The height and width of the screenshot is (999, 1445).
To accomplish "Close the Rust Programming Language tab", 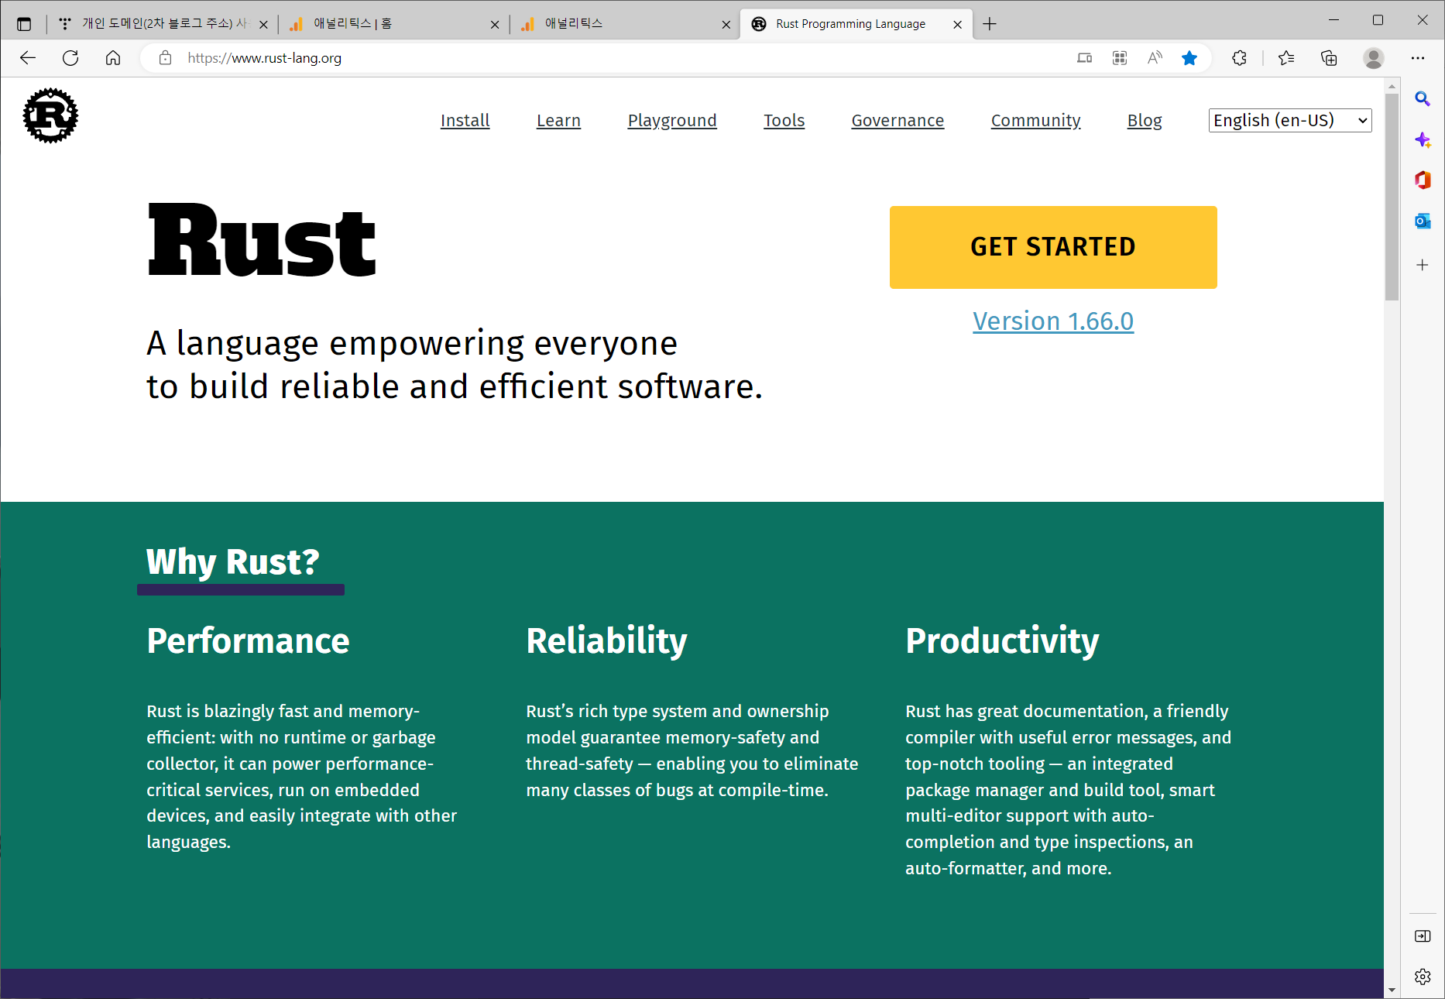I will pos(958,24).
